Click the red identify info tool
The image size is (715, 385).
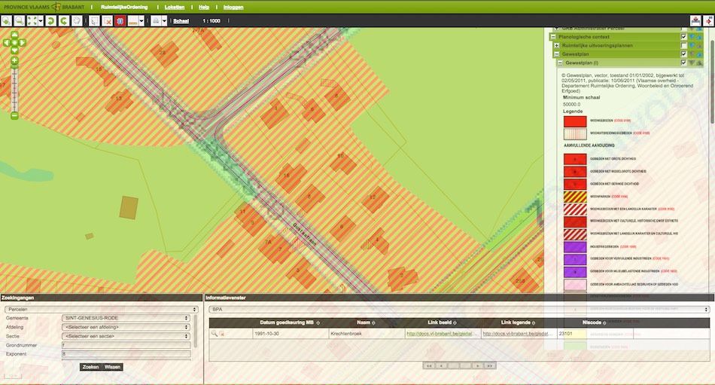click(x=120, y=21)
